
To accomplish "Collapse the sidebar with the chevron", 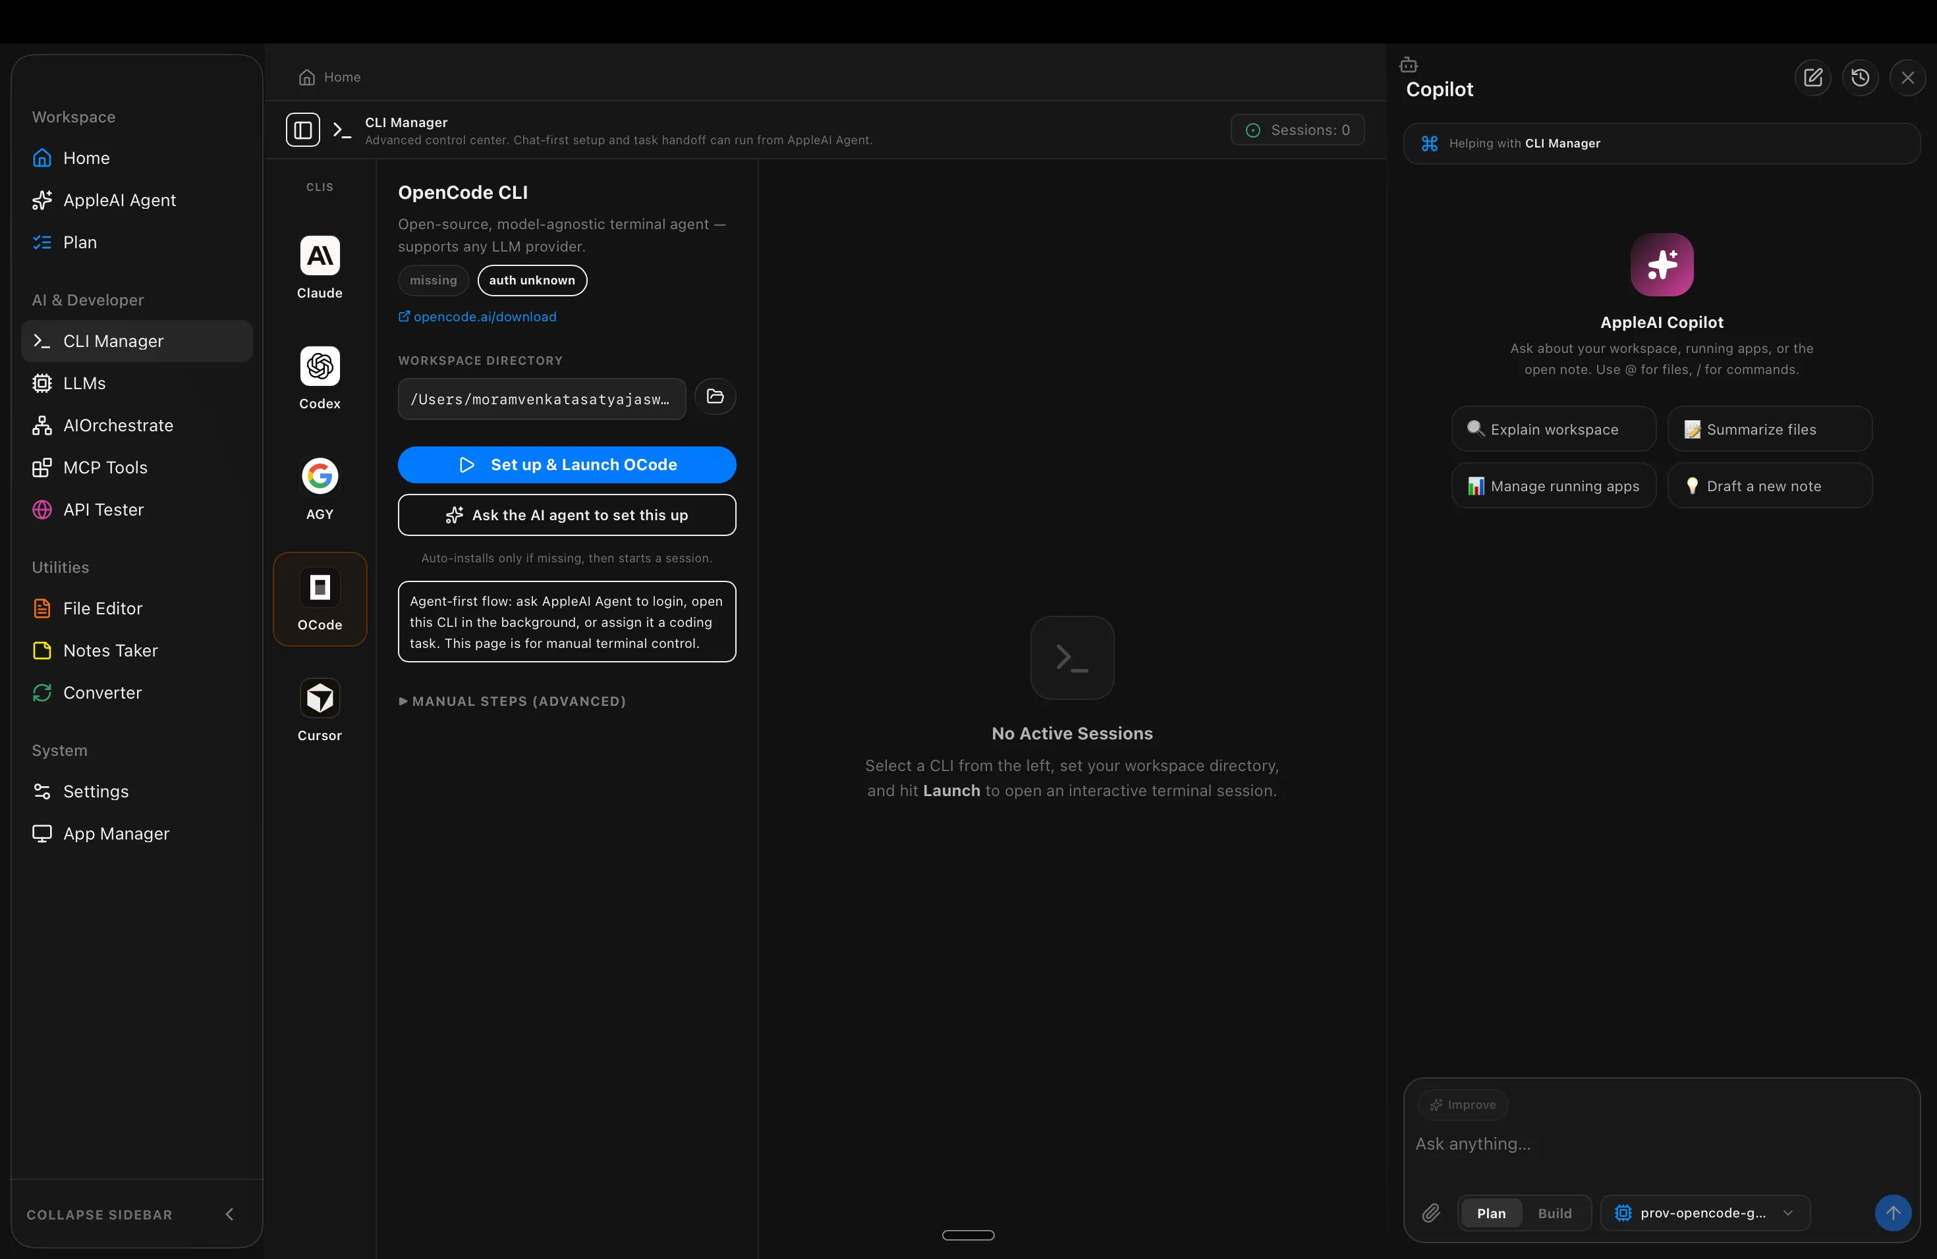I will tap(229, 1214).
